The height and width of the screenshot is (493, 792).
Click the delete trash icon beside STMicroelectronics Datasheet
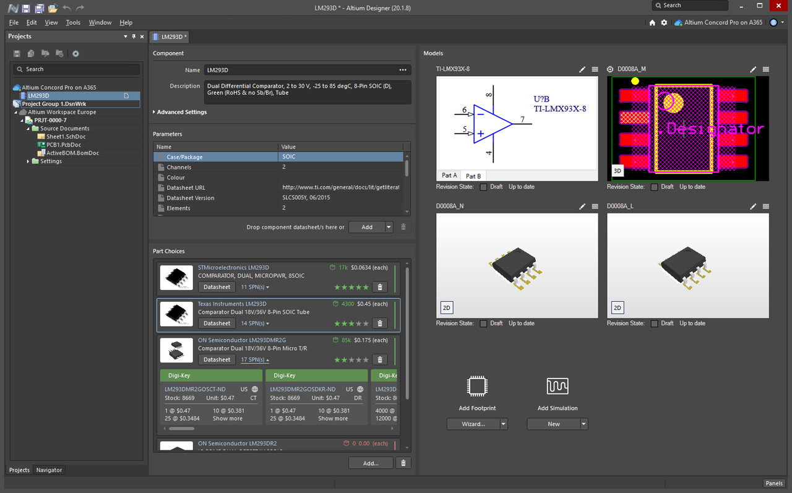(380, 286)
